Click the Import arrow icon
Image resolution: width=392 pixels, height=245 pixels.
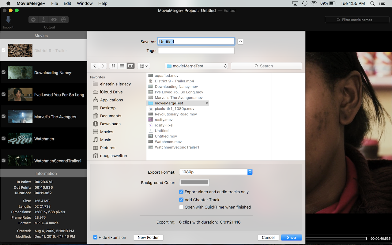click(x=8, y=20)
